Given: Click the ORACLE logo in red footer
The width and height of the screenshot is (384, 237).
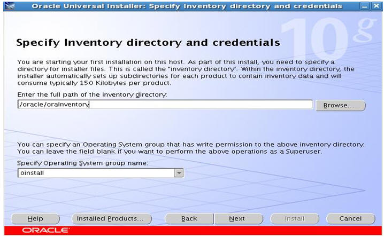Looking at the screenshot, I should [x=46, y=230].
